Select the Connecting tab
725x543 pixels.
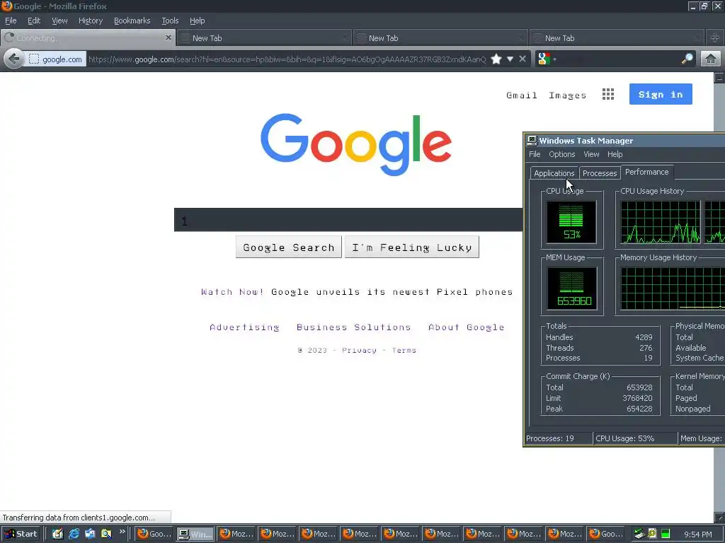click(x=87, y=38)
